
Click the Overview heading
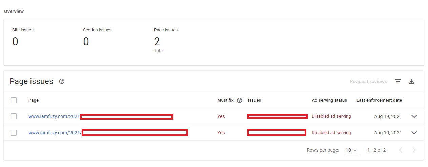click(14, 11)
